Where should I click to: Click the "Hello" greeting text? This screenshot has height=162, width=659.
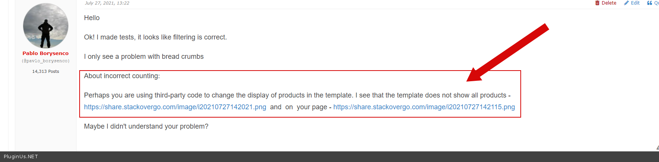pyautogui.click(x=92, y=18)
